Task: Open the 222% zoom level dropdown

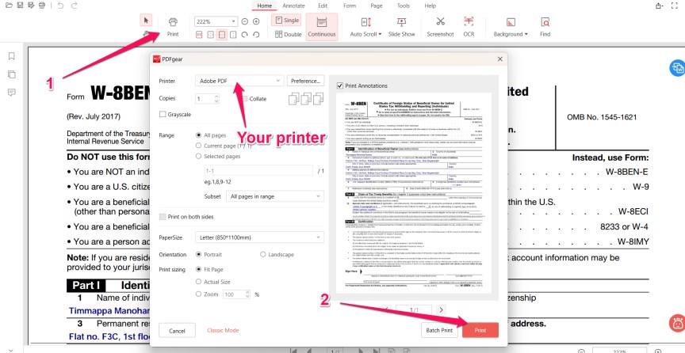Action: point(216,21)
